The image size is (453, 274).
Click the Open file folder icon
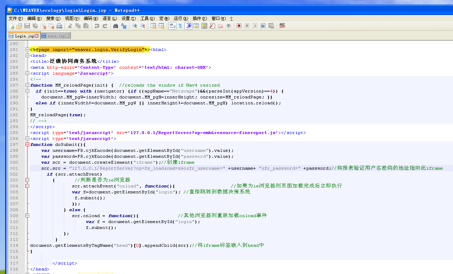point(19,26)
